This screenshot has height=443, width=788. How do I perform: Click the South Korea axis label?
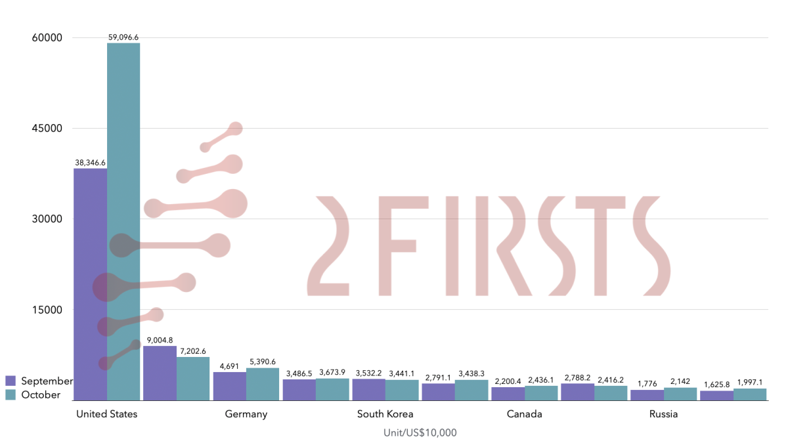[x=385, y=414]
